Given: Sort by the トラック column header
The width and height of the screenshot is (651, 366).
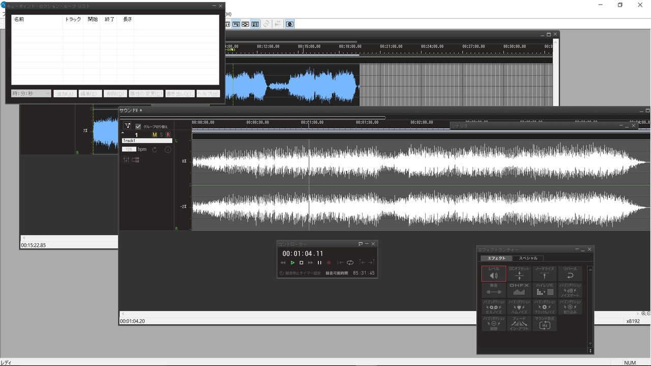Looking at the screenshot, I should (x=73, y=19).
